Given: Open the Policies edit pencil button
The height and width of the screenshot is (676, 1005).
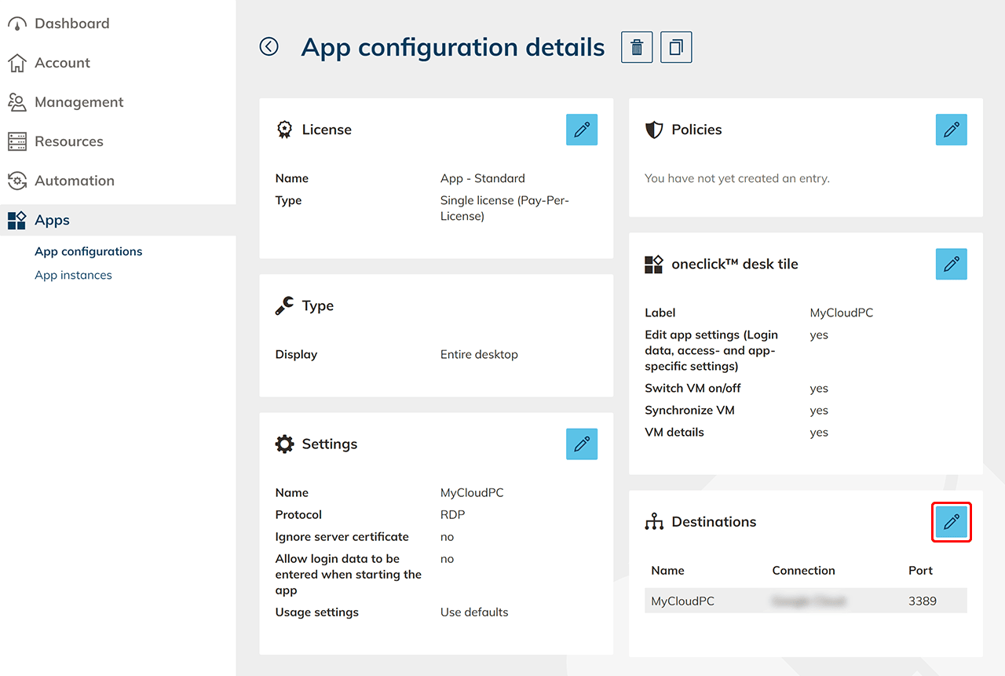Looking at the screenshot, I should 951,130.
